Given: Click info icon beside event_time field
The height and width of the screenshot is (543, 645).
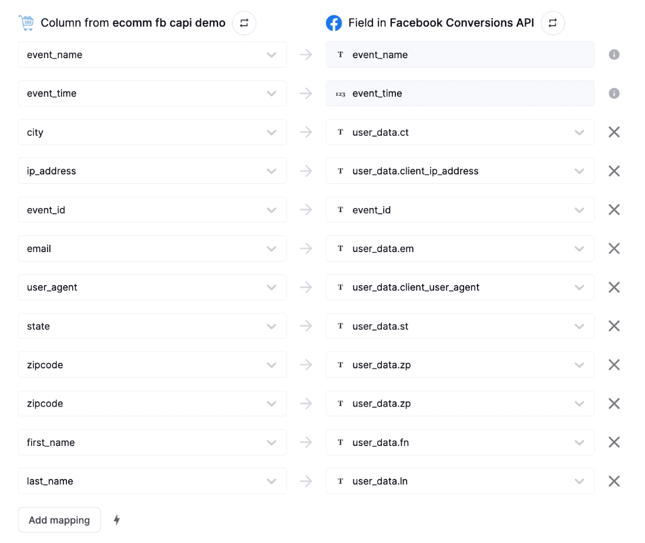Looking at the screenshot, I should [x=614, y=93].
